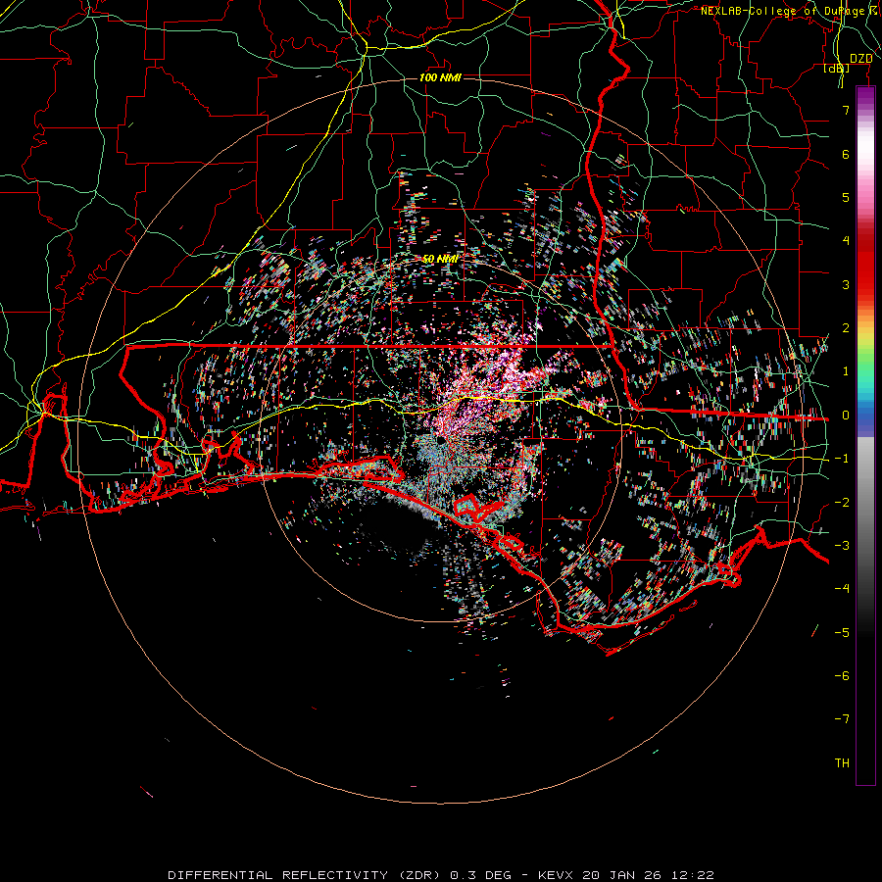This screenshot has width=882, height=882.
Task: Click the 100 NMI range ring label
Action: point(440,77)
